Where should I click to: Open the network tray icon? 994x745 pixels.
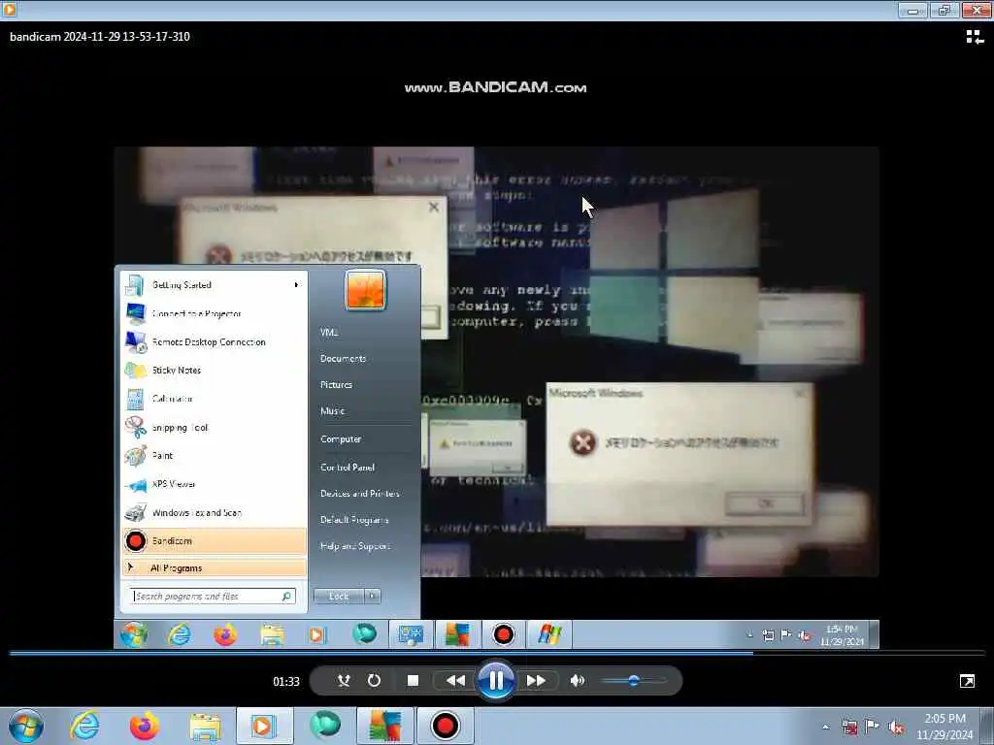click(x=849, y=727)
